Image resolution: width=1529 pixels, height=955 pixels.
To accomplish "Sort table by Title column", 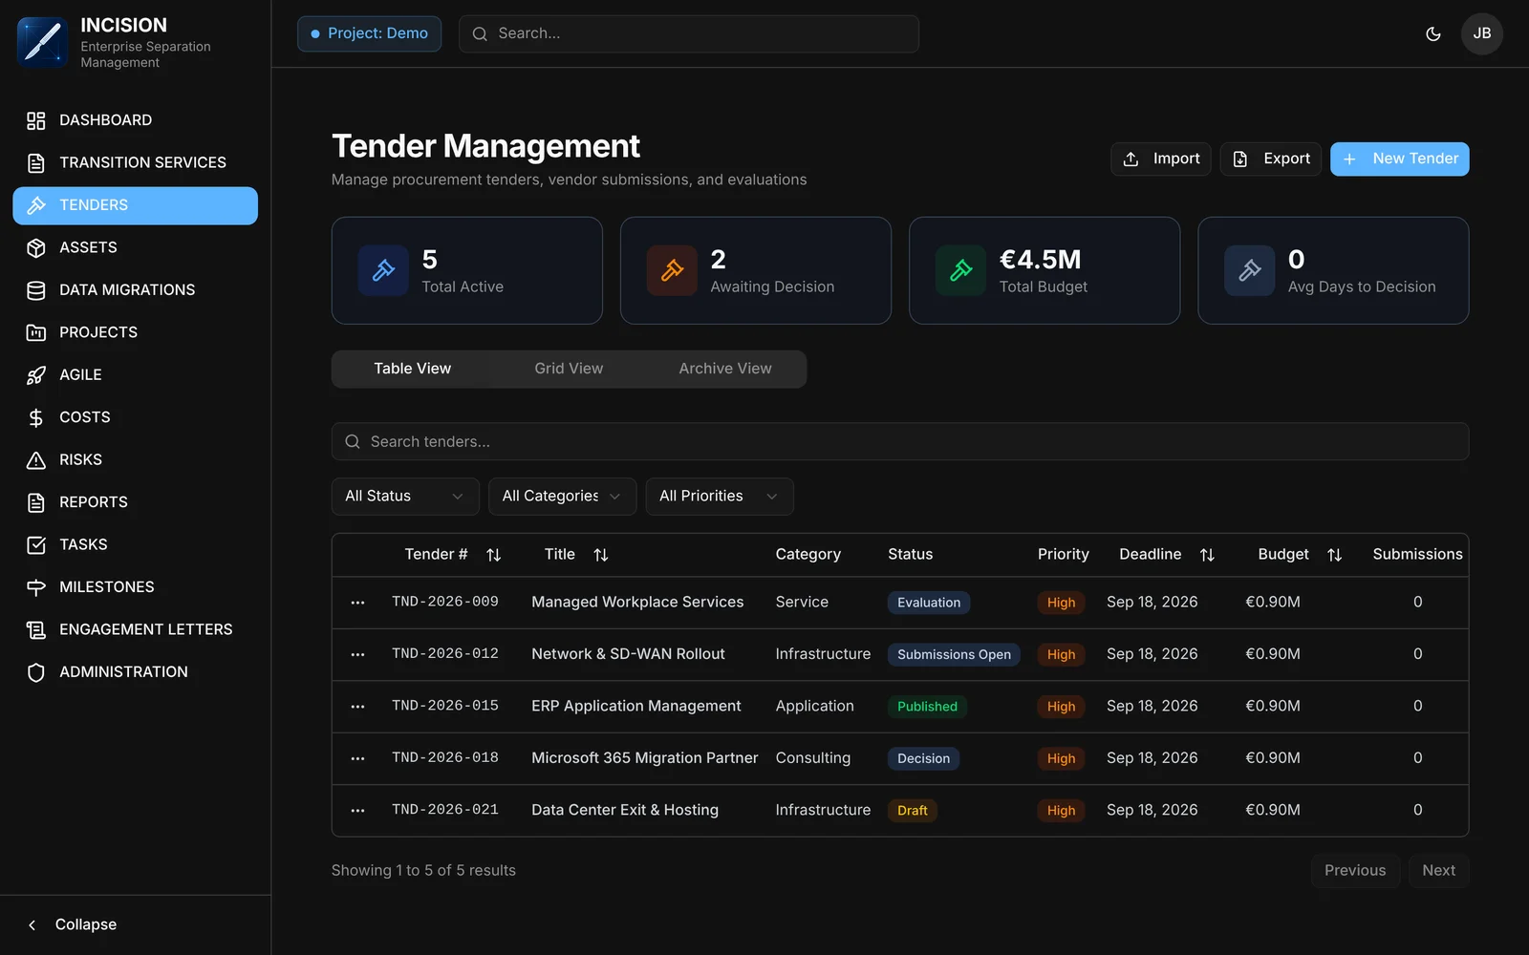I will (576, 555).
